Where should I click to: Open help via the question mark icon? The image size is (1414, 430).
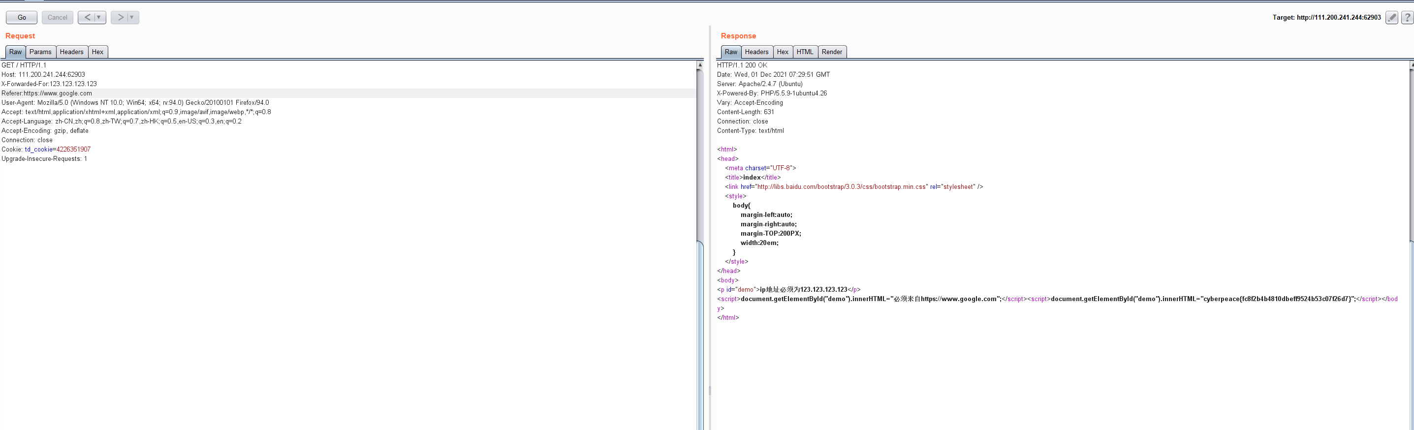pos(1407,18)
